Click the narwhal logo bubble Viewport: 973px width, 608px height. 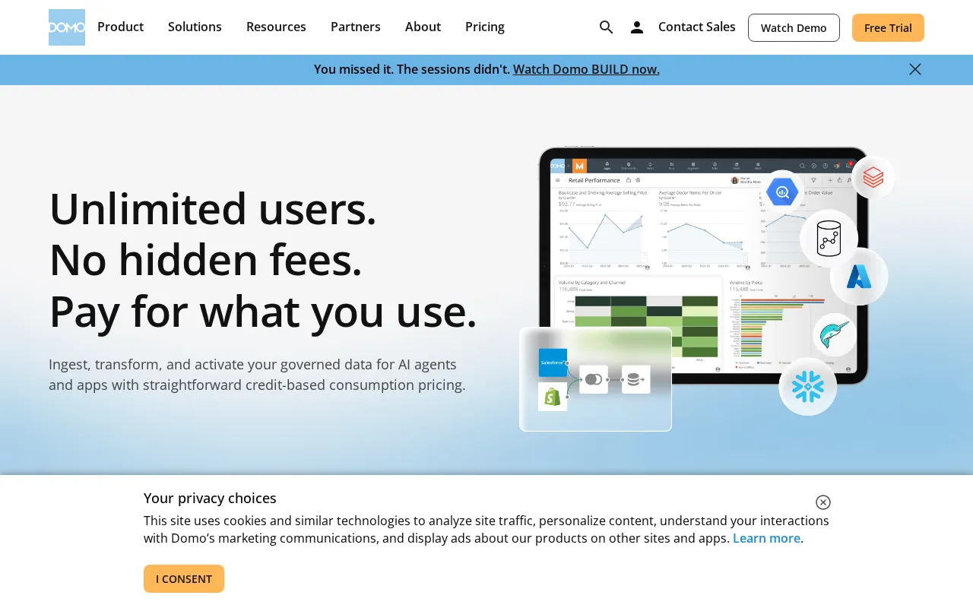click(x=835, y=335)
